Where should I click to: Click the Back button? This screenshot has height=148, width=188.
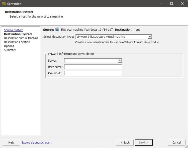[x=125, y=142]
